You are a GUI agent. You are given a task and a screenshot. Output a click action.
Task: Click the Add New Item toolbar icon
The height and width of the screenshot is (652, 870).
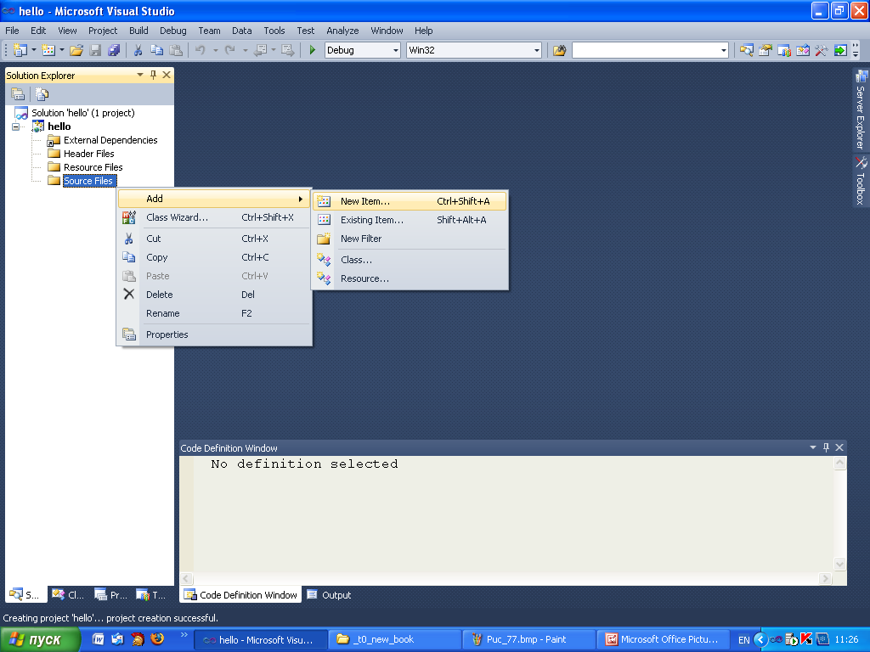[x=48, y=50]
